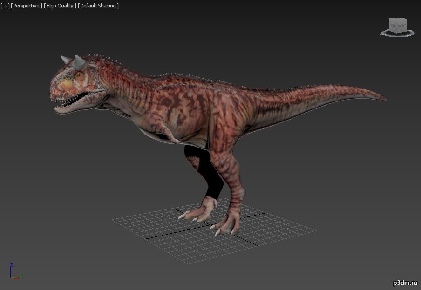Open the [+] general viewport menu

(5, 6)
